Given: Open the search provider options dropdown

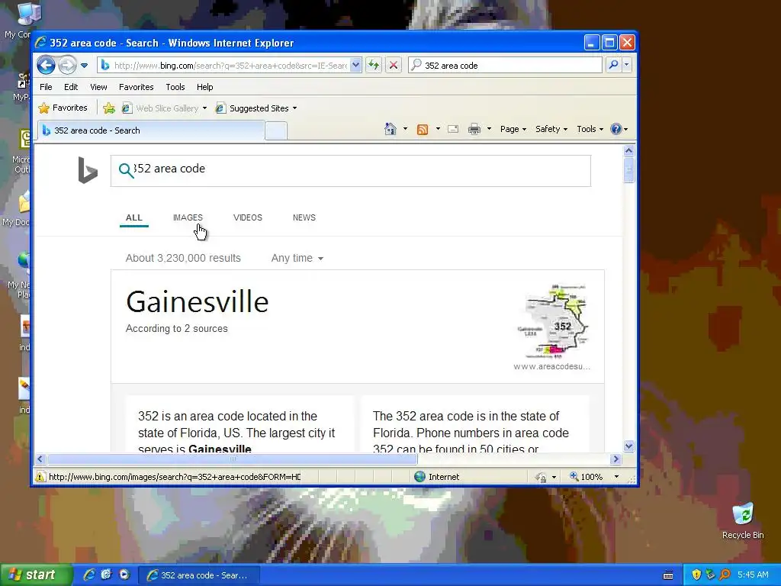Looking at the screenshot, I should click(x=627, y=65).
